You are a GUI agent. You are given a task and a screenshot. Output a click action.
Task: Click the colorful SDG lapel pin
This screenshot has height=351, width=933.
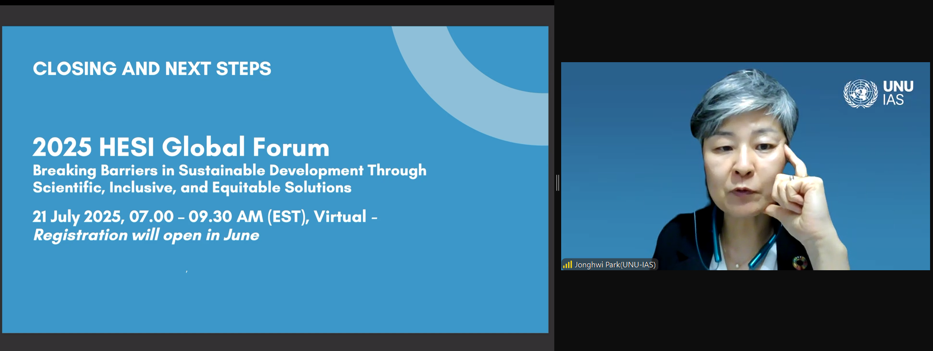[799, 263]
